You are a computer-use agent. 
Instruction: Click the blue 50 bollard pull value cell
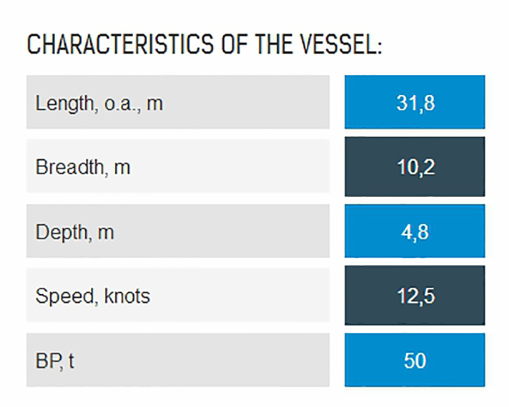pyautogui.click(x=415, y=360)
